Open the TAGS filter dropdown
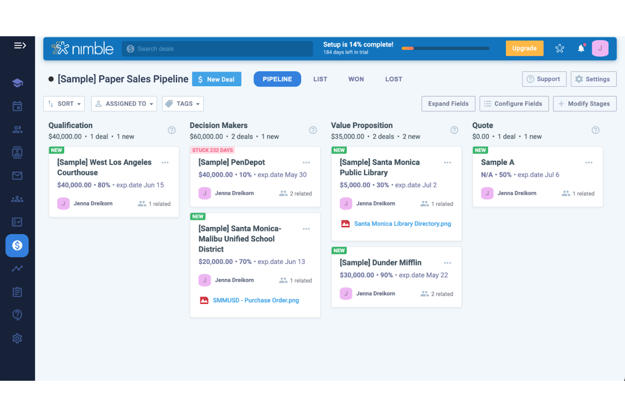Viewport: 625px width, 417px height. (x=183, y=104)
